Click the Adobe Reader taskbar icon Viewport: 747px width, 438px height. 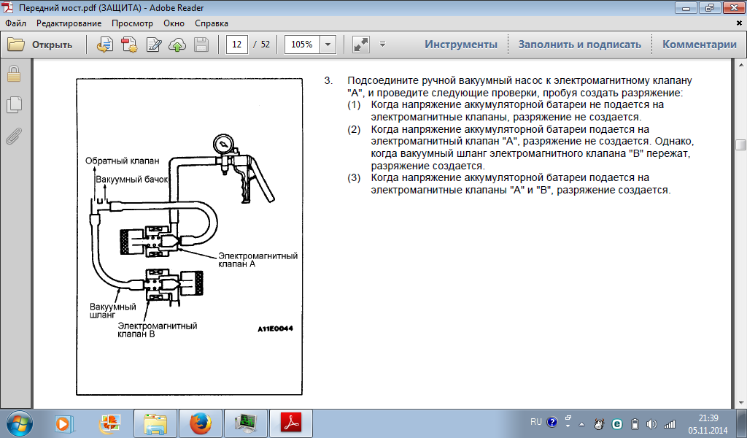pos(291,423)
